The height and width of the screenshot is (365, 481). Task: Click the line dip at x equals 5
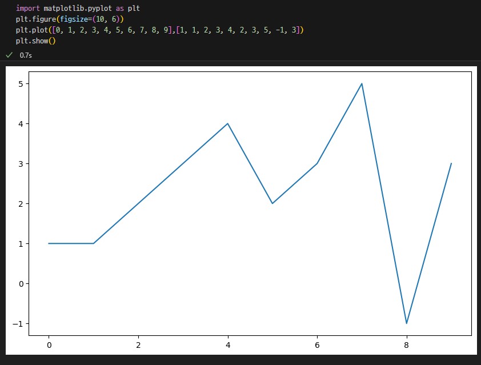point(272,203)
